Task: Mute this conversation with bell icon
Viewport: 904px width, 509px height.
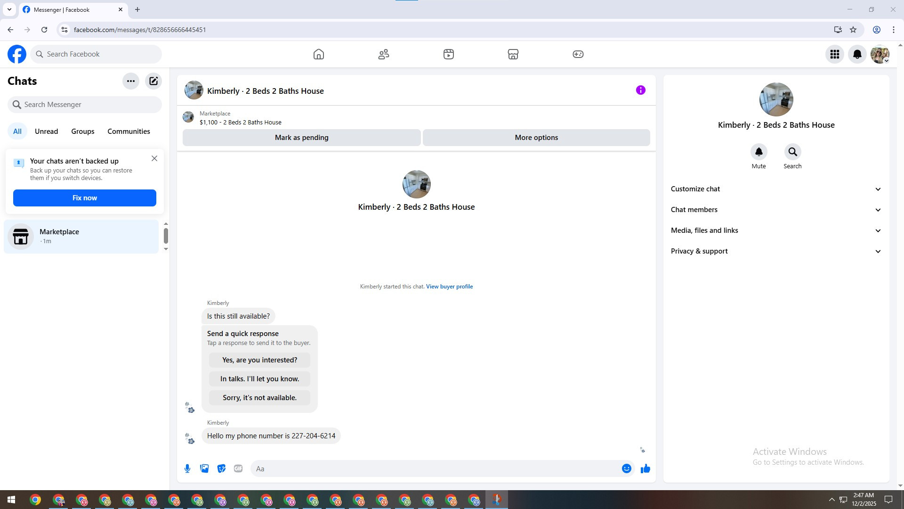Action: click(x=759, y=152)
